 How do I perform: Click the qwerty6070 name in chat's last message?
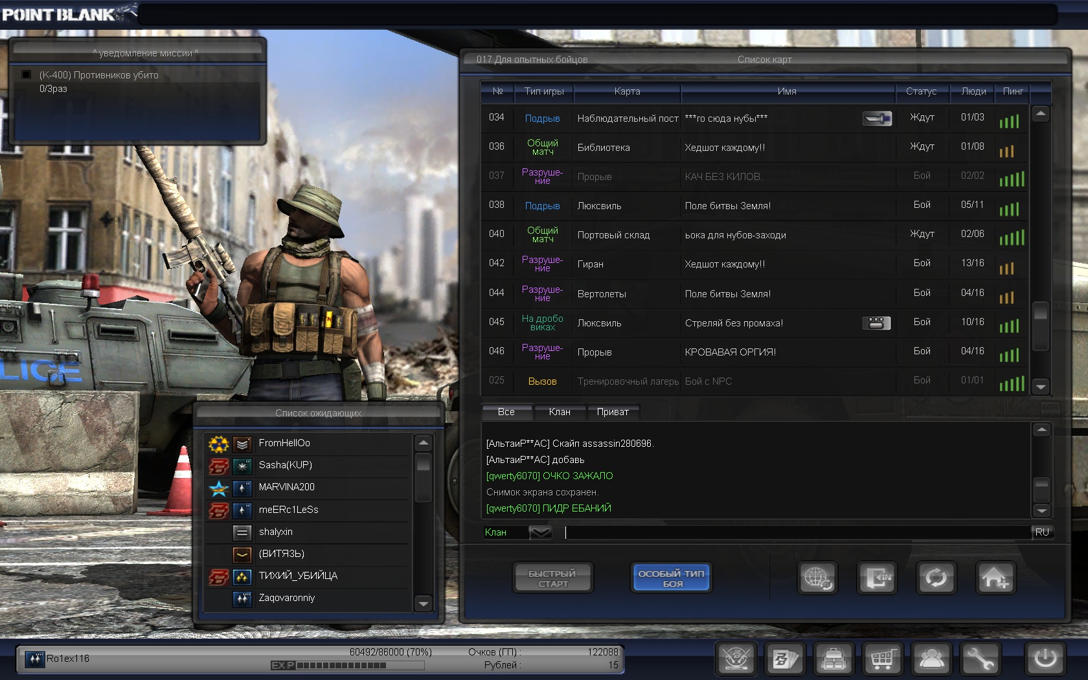click(x=513, y=508)
